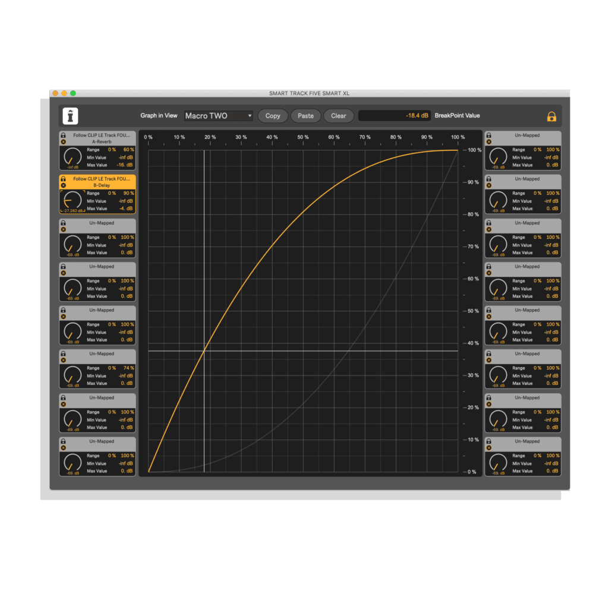
Task: Click the 74 % range maximum value
Action: point(129,368)
